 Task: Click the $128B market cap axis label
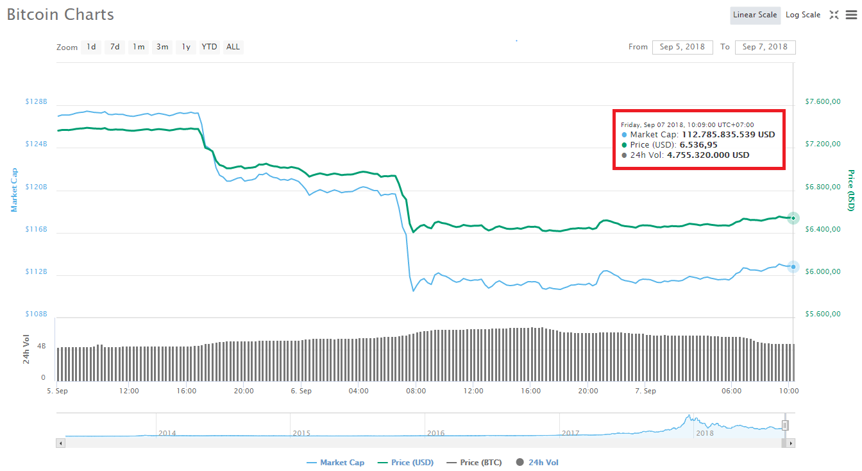37,102
